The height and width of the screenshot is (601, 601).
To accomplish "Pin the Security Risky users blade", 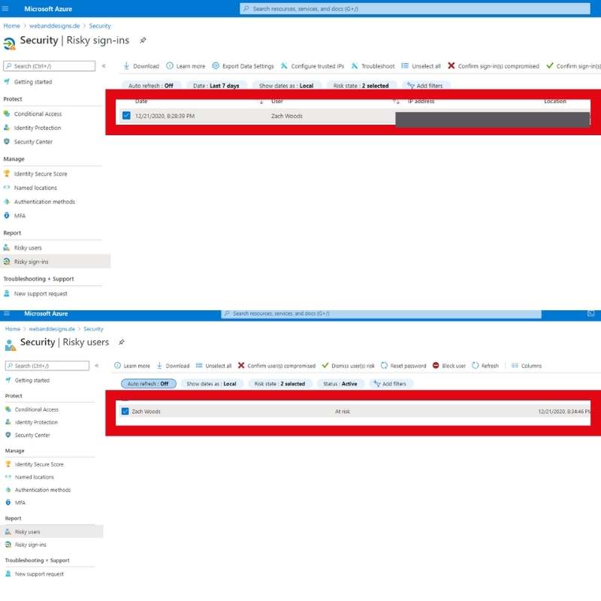I will (122, 342).
